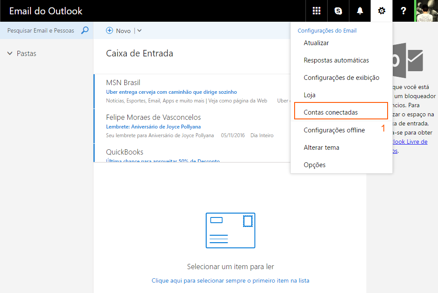Open the profile picture account menu
The image size is (438, 293).
[x=427, y=11]
